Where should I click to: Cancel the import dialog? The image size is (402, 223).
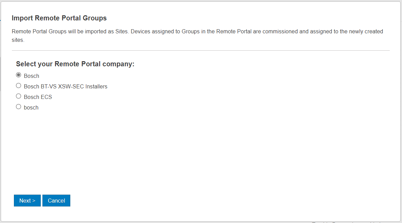tap(56, 201)
